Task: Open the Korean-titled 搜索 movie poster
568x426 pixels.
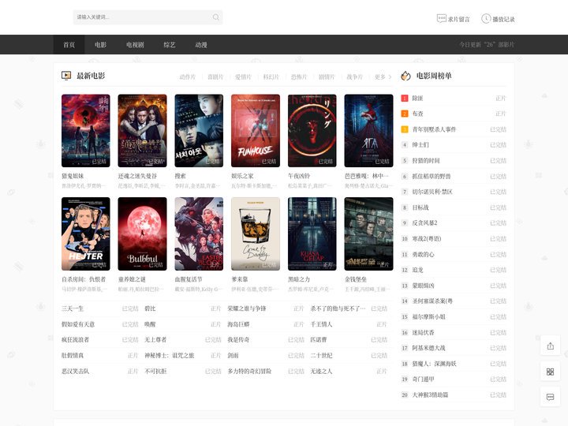Action: pos(199,131)
